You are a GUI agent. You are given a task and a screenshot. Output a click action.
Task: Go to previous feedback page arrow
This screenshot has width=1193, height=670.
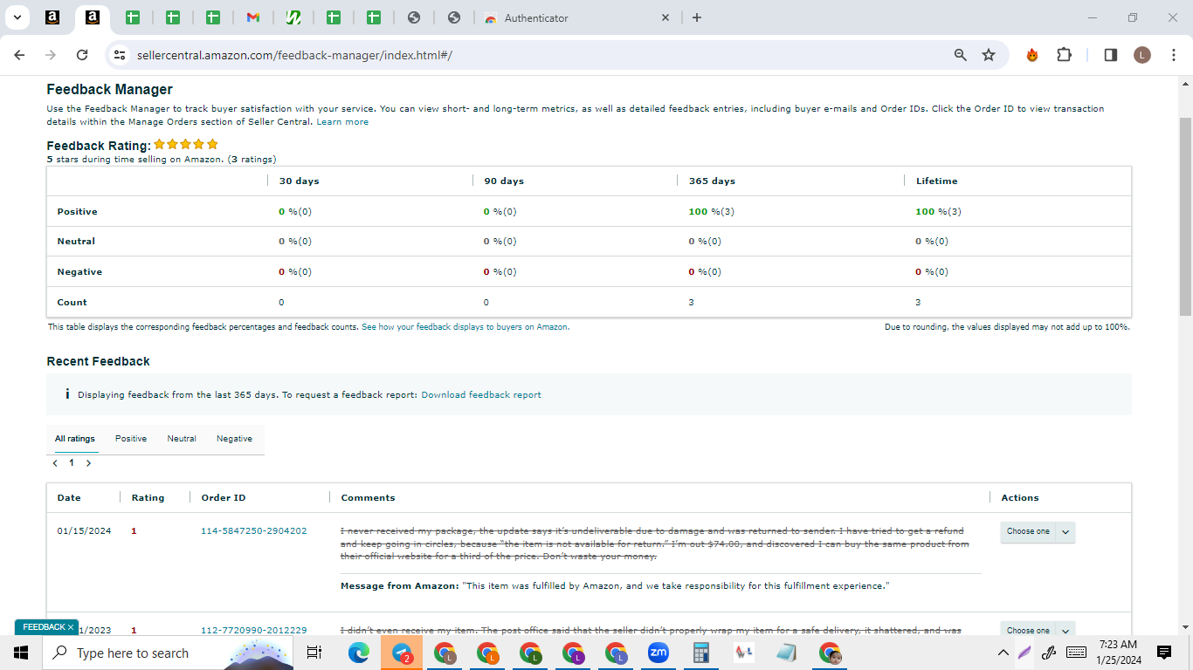coord(55,463)
